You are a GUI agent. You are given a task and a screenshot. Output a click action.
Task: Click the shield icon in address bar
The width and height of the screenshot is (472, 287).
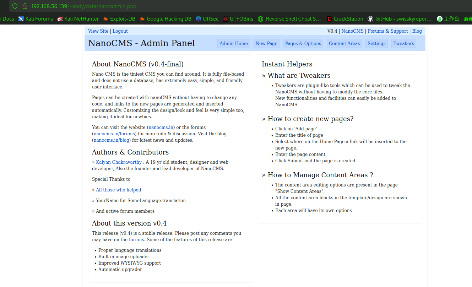tap(15, 6)
